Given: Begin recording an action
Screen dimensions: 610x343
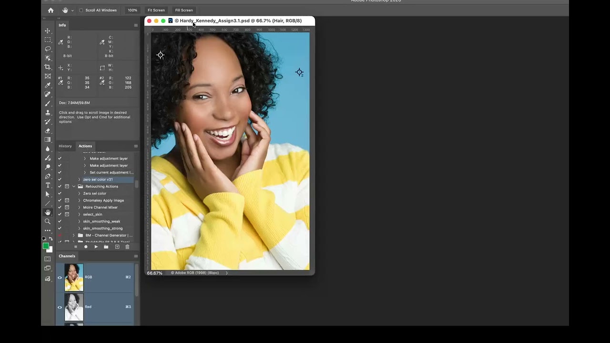Looking at the screenshot, I should (86, 247).
